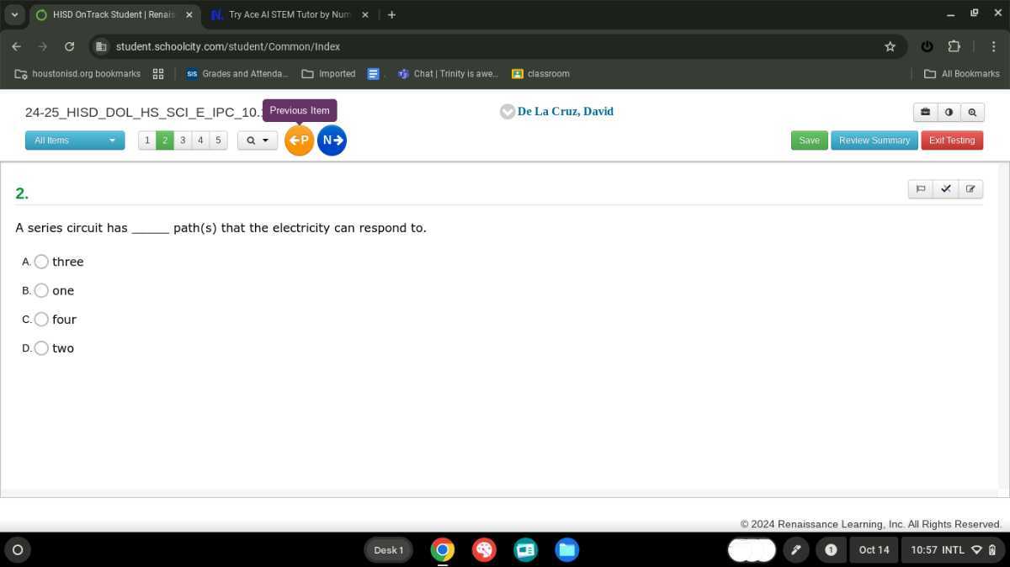The width and height of the screenshot is (1010, 567).
Task: Open the notes edit tool for question 2
Action: [970, 189]
